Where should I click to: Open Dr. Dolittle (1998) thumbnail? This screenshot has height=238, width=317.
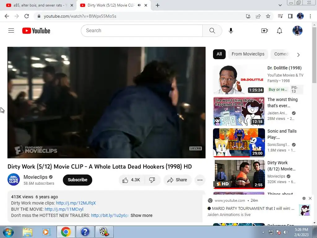[x=239, y=80]
